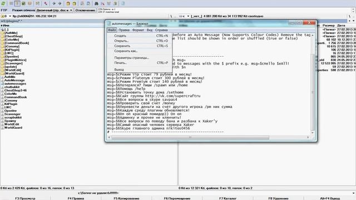The height and width of the screenshot is (200, 356).
Task: Choose Сохранить in the File menu
Action: [140, 46]
